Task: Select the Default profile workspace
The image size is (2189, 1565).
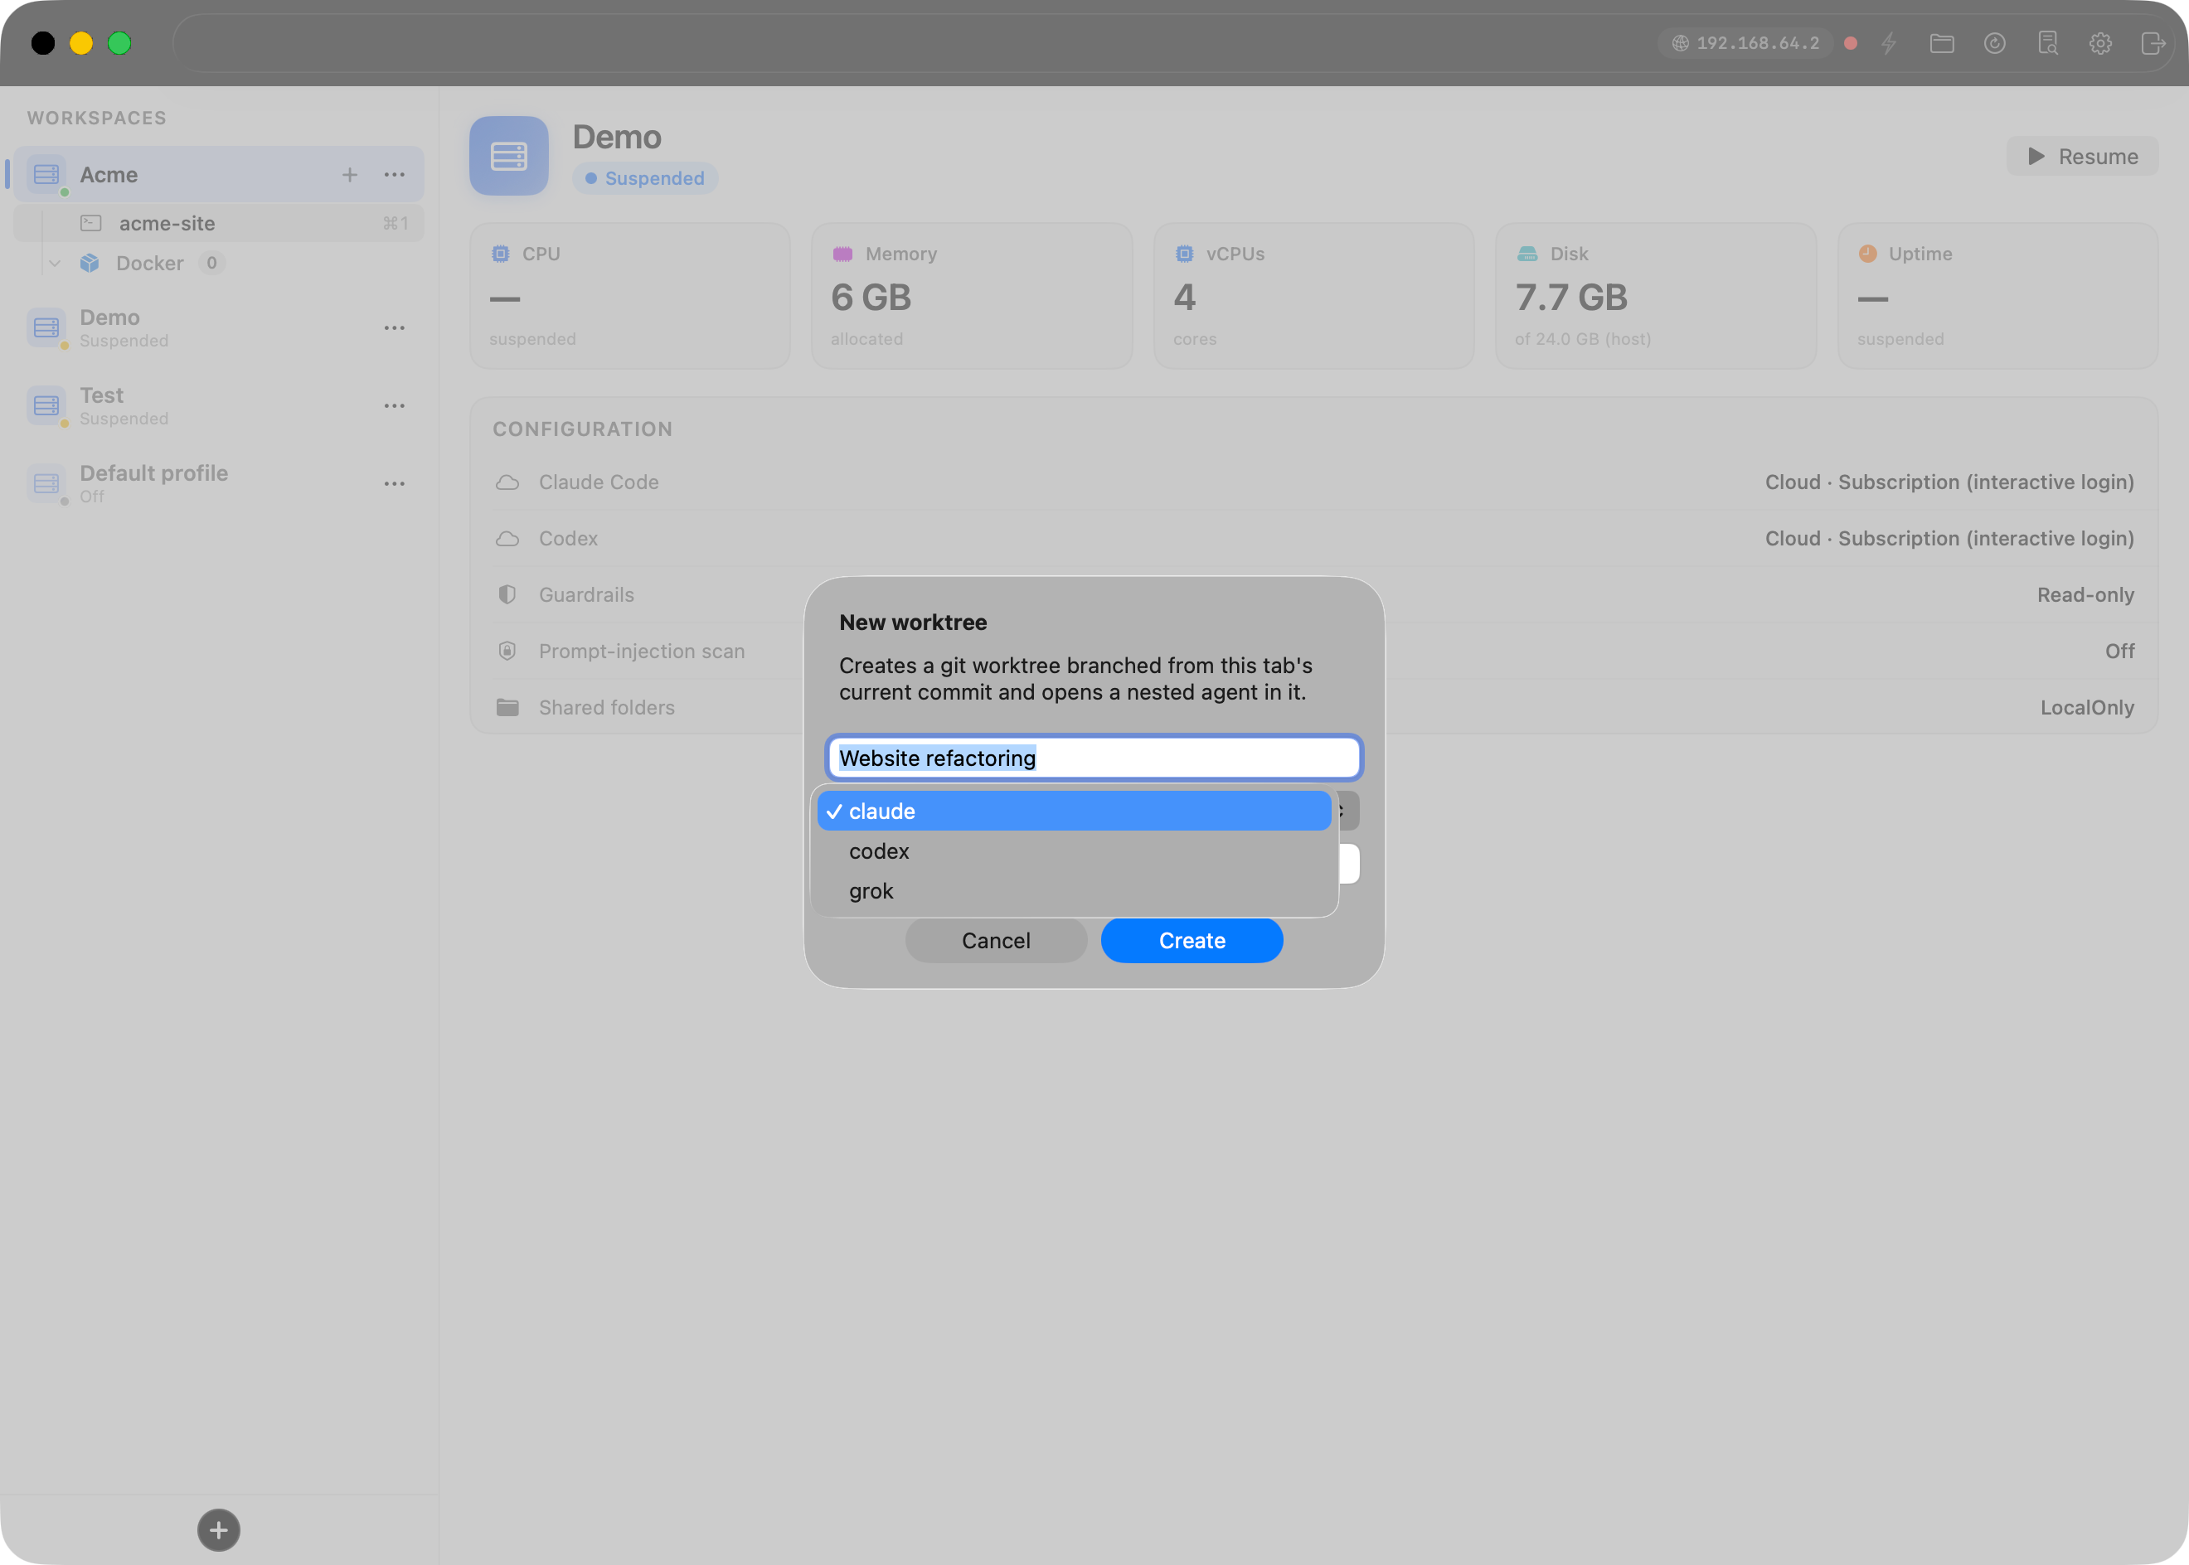Action: pos(218,484)
